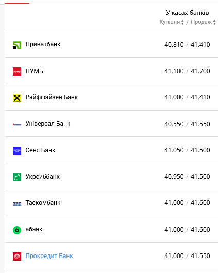Viewport: 218px width, 273px height.
Task: Click the Райффайзен Банк yellow logo icon
Action: click(x=17, y=98)
